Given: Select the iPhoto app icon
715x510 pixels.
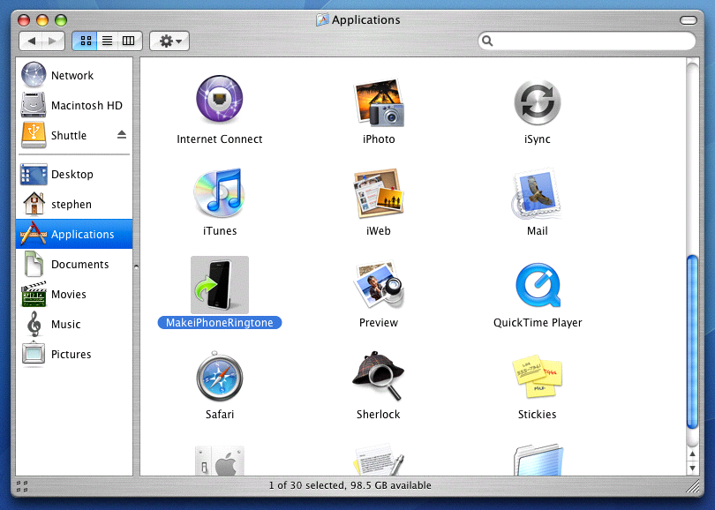Looking at the screenshot, I should (379, 102).
